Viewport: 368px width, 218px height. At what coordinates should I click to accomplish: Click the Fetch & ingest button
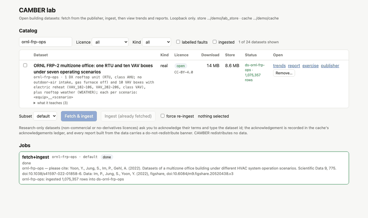[79, 116]
